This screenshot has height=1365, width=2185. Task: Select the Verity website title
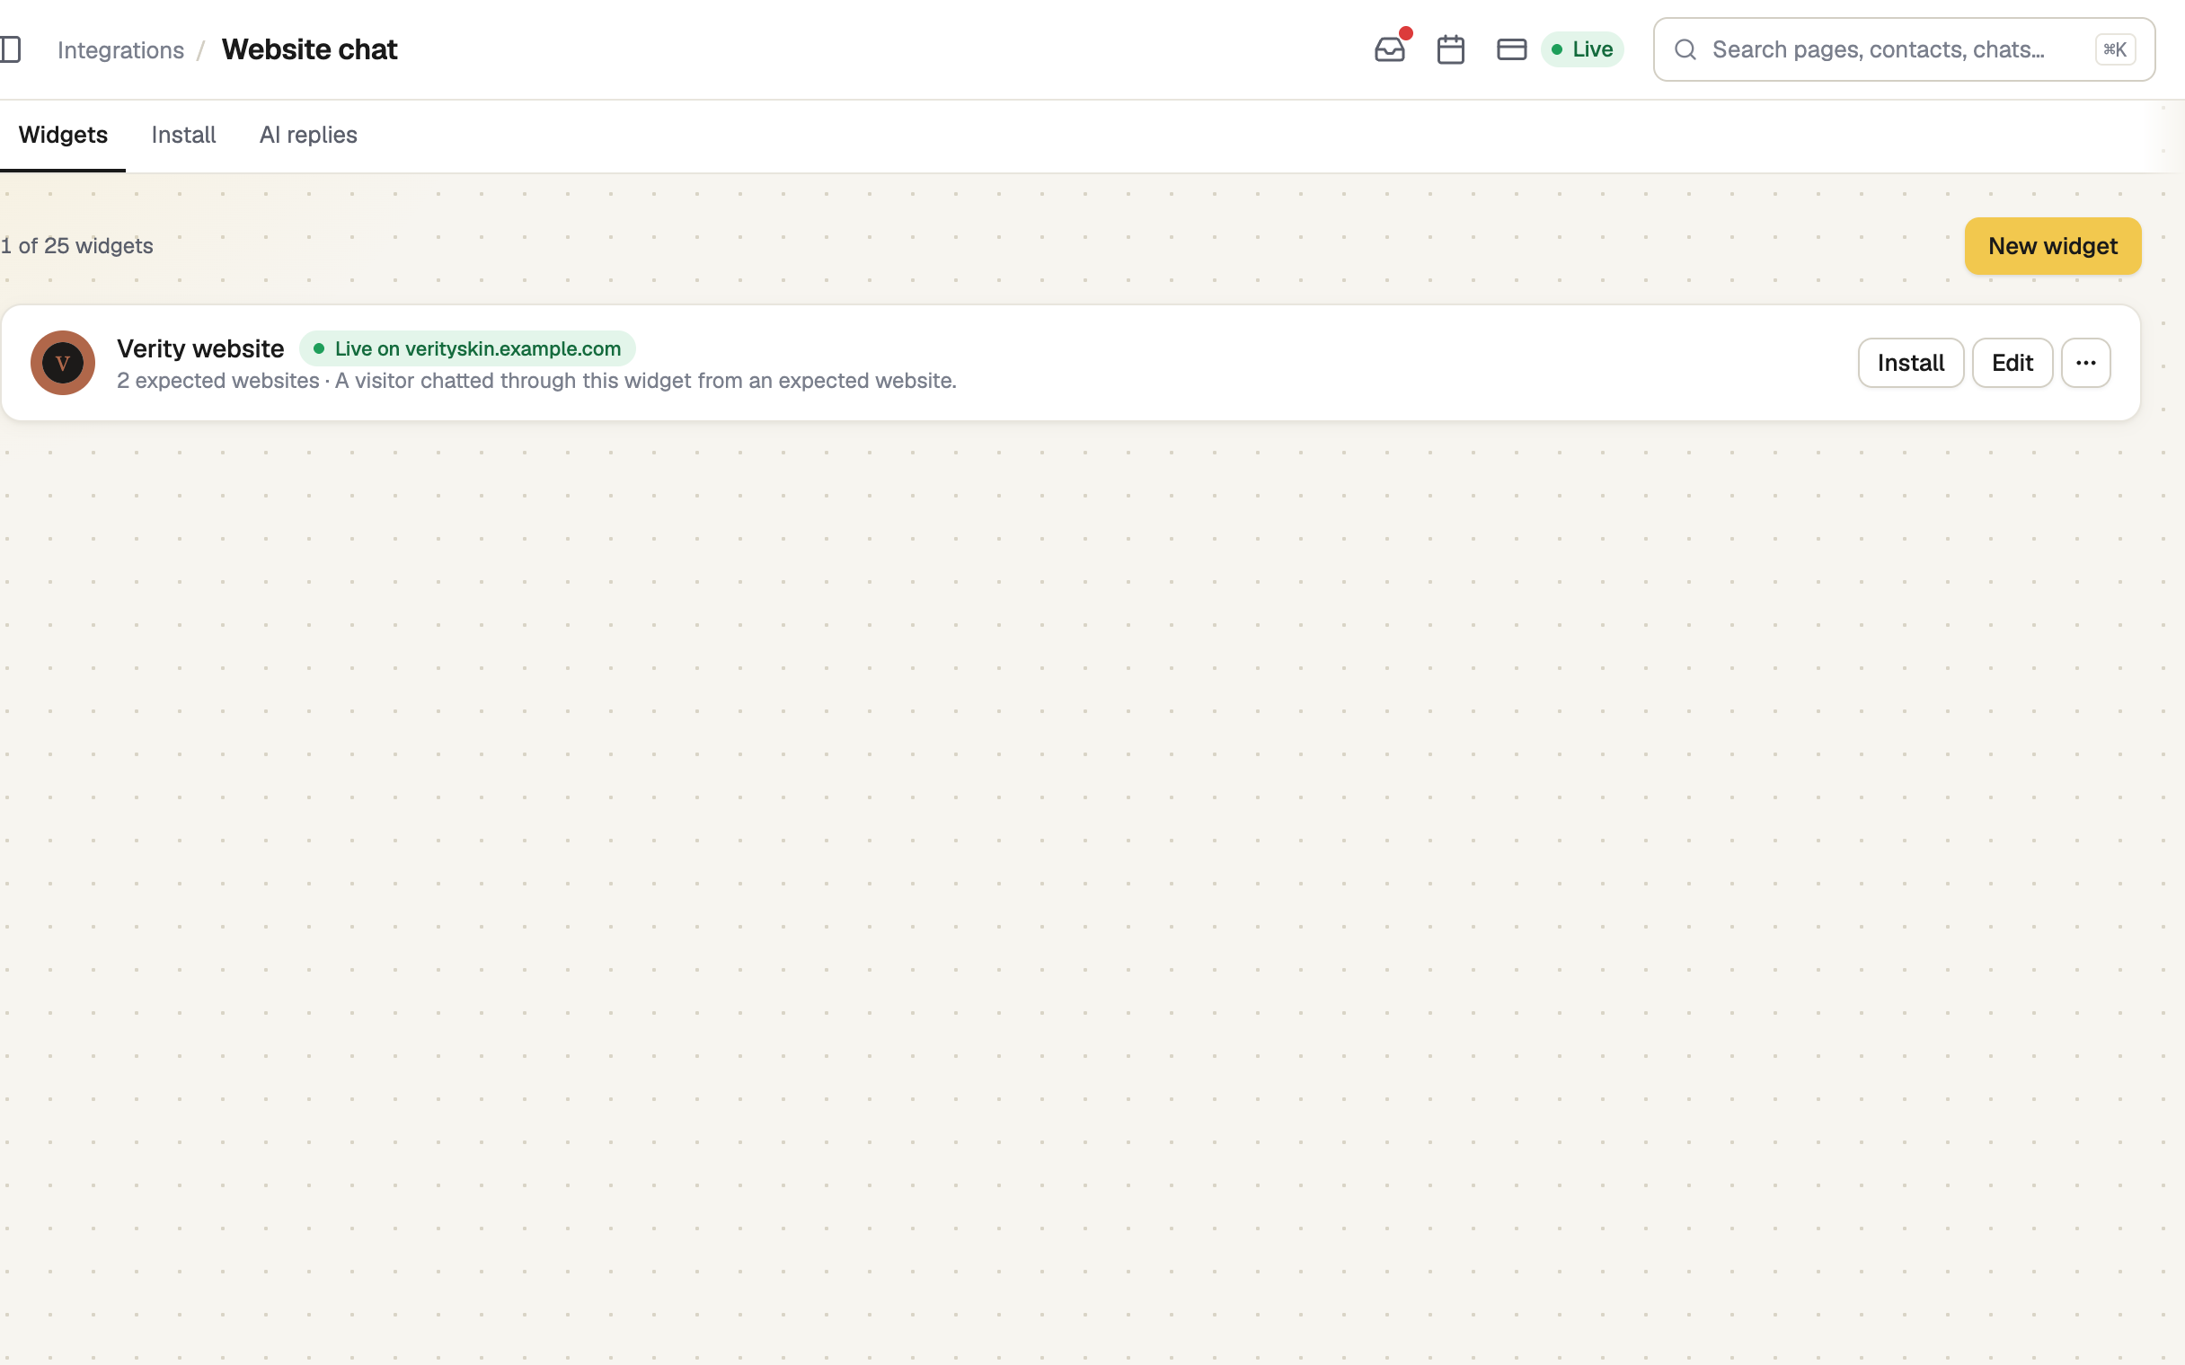pyautogui.click(x=200, y=348)
